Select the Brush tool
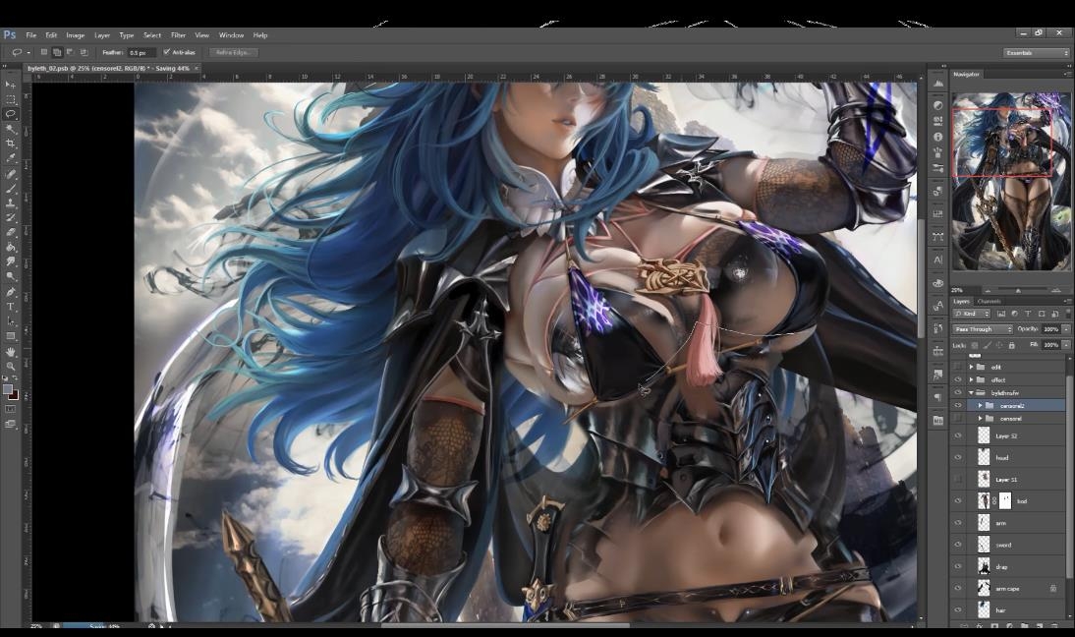This screenshot has height=637, width=1075. coord(10,189)
